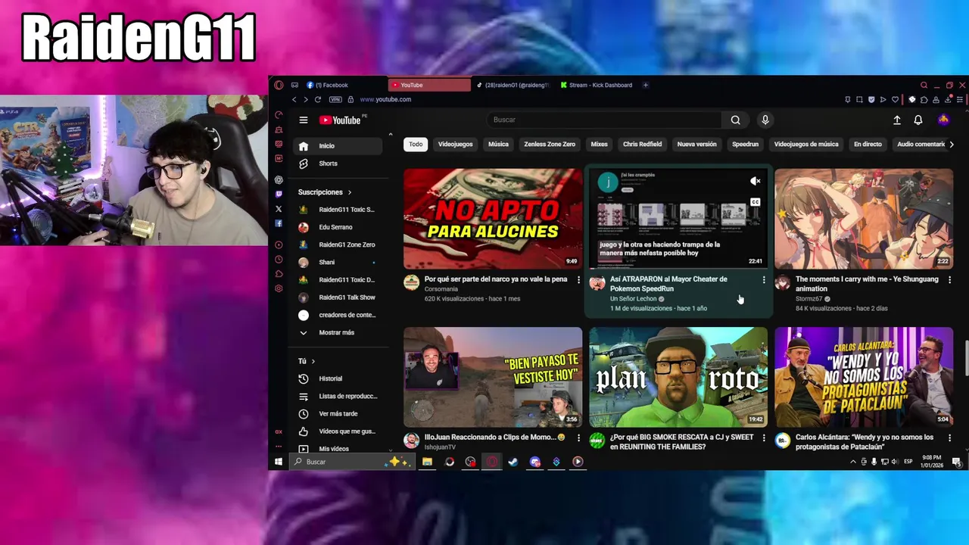Show more category chips with right arrow
969x545 pixels.
952,144
